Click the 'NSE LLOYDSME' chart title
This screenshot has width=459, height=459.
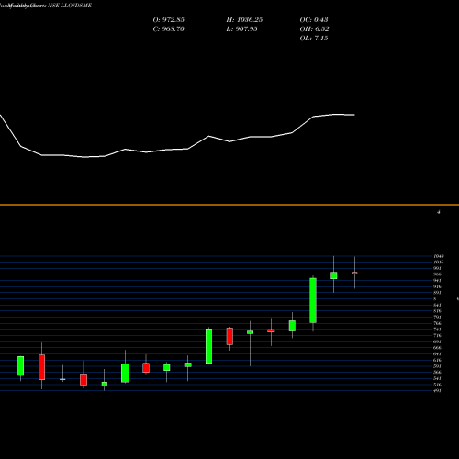(x=70, y=6)
